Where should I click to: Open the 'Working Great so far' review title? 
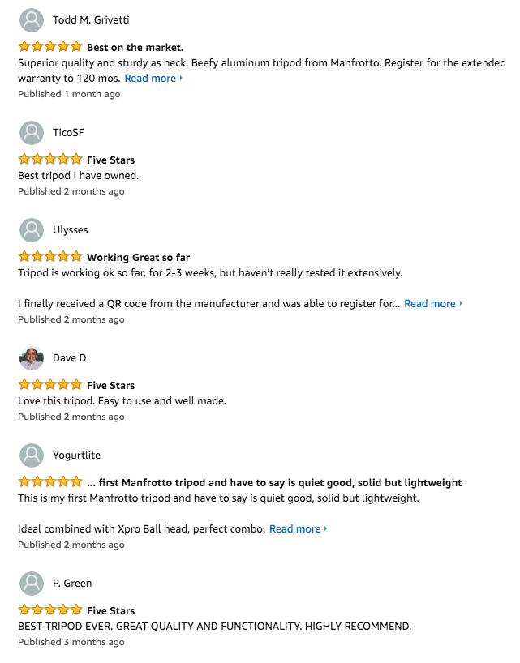click(x=139, y=257)
